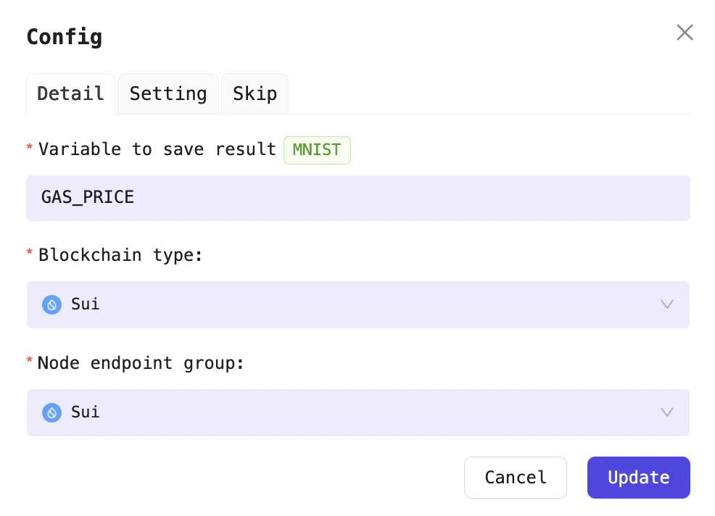Click the "Node endpoint group:" label
This screenshot has width=715, height=516.
pyautogui.click(x=141, y=362)
